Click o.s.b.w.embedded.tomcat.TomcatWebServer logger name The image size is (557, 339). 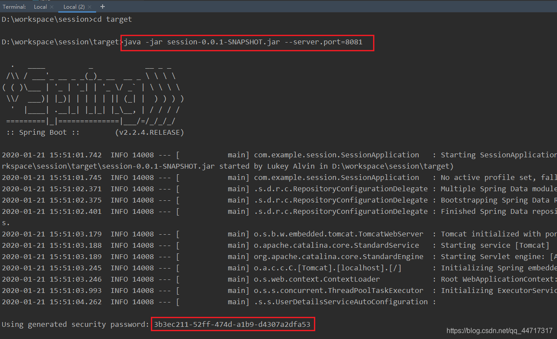click(x=339, y=234)
